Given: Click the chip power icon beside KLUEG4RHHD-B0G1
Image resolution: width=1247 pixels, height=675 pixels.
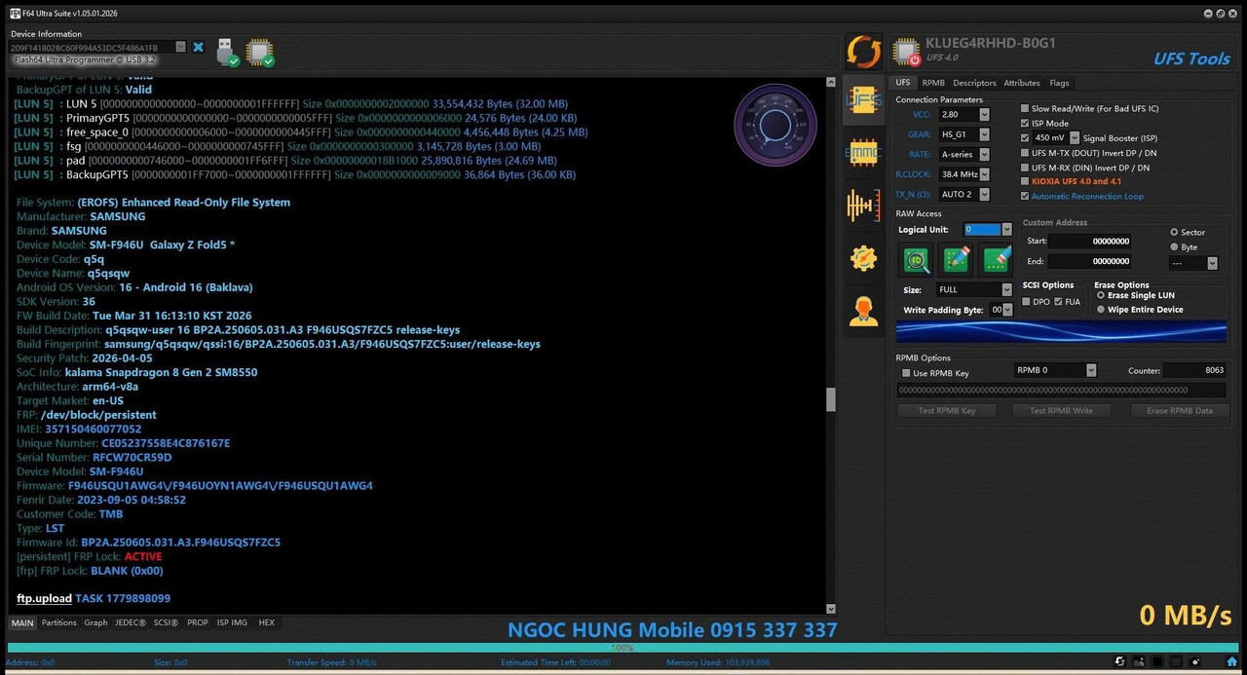Looking at the screenshot, I should (x=906, y=52).
